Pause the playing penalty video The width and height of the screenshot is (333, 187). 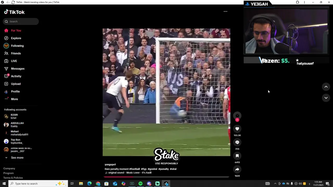click(166, 92)
